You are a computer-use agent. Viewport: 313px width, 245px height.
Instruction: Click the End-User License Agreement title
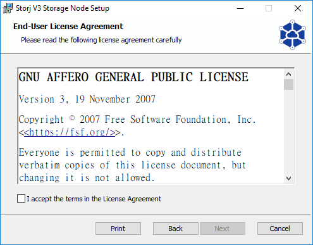click(x=68, y=27)
